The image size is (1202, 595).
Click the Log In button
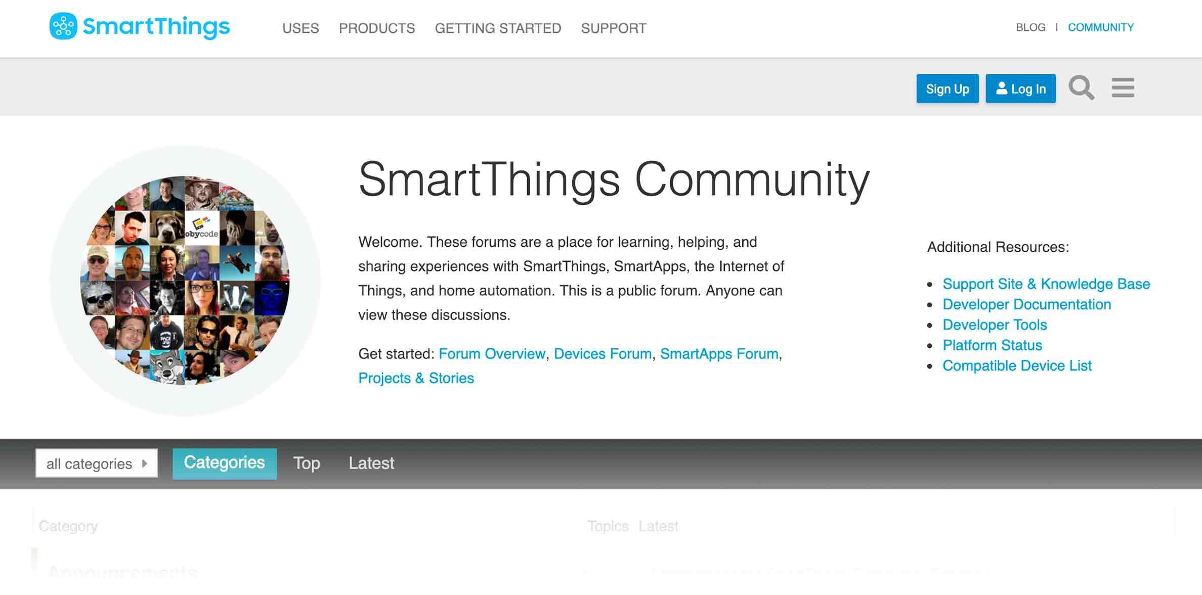(1020, 89)
